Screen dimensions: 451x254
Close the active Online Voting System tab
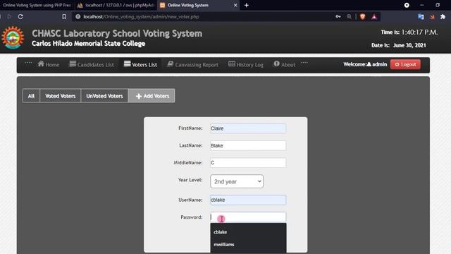[x=235, y=5]
